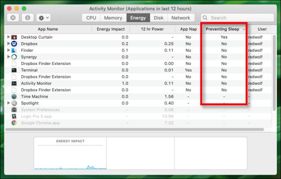
Task: Click the search magnifier icon
Action: coord(205,18)
